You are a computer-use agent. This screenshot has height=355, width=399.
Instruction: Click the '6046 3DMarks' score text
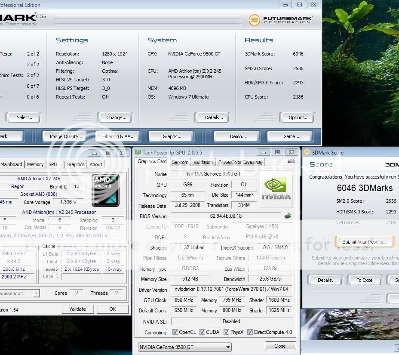pos(365,188)
